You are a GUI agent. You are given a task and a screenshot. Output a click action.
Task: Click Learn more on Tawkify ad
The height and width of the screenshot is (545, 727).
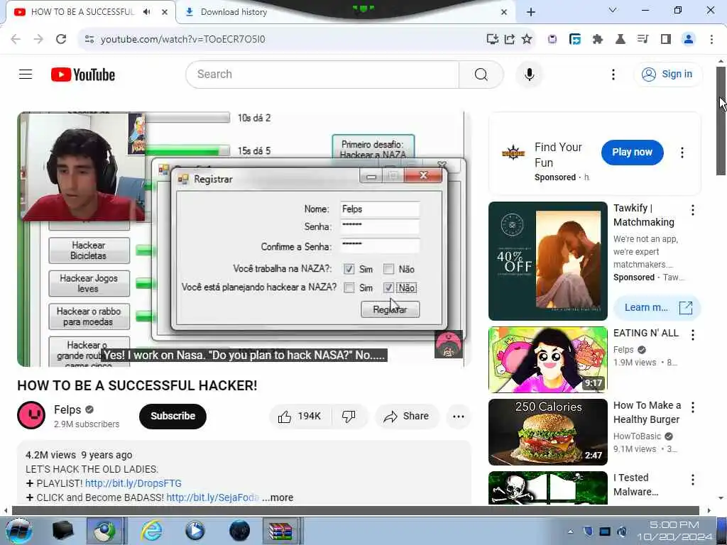click(657, 307)
